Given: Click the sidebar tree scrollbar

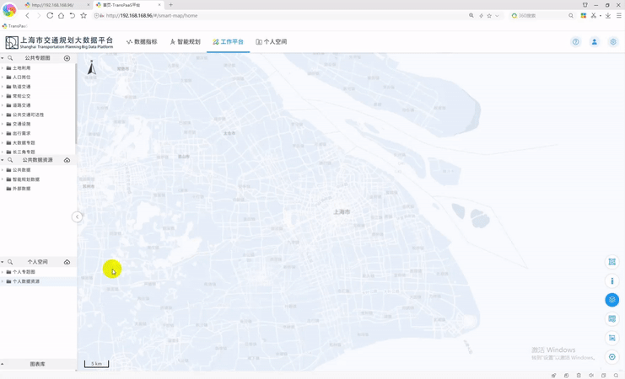Looking at the screenshot, I should click(76, 104).
